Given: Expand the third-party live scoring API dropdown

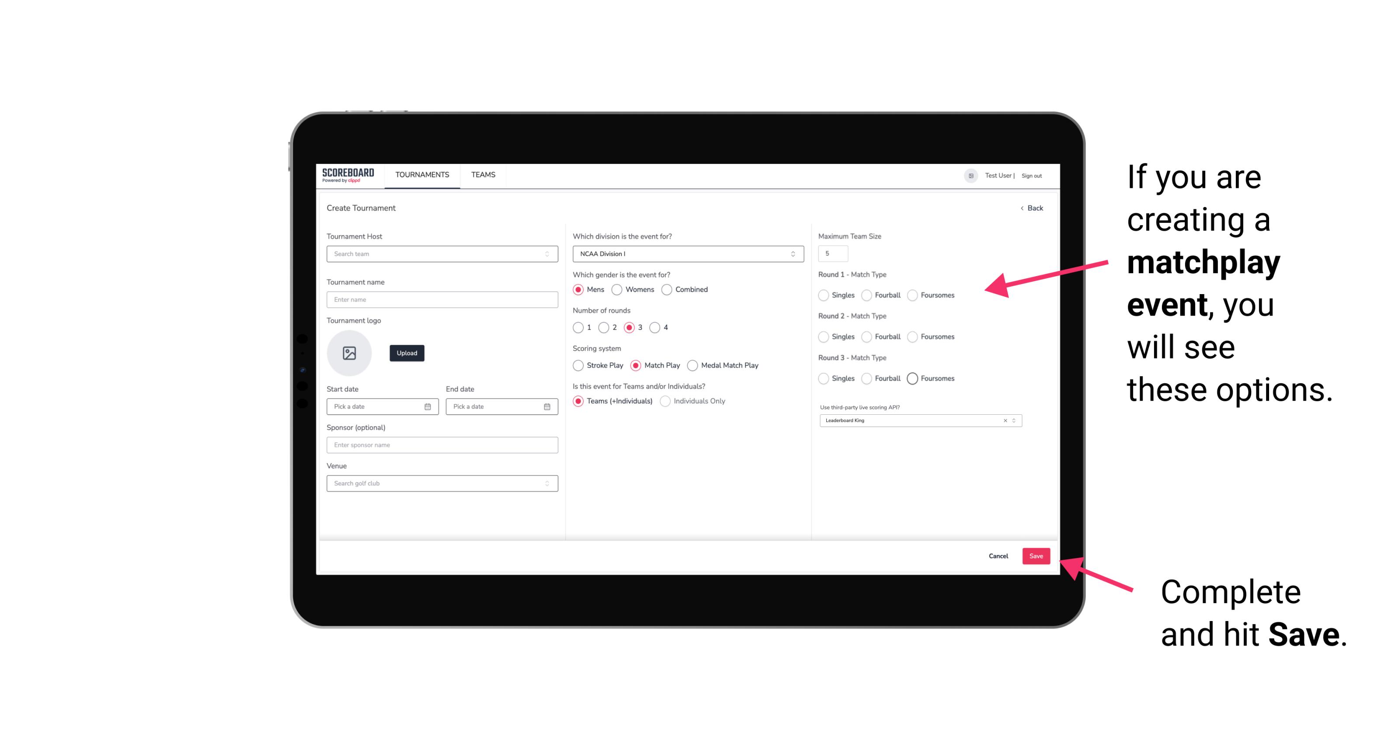Looking at the screenshot, I should pyautogui.click(x=1013, y=420).
